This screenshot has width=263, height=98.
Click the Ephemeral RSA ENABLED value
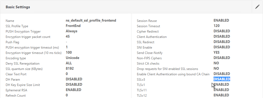pyautogui.click(x=74, y=90)
